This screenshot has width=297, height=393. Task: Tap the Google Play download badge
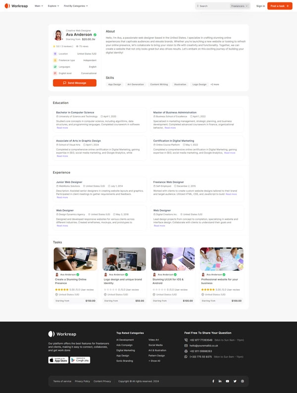tap(80, 360)
